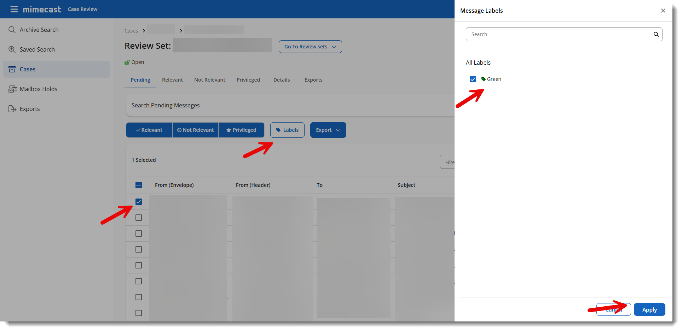Click the search magnifier in Message Labels

(656, 34)
